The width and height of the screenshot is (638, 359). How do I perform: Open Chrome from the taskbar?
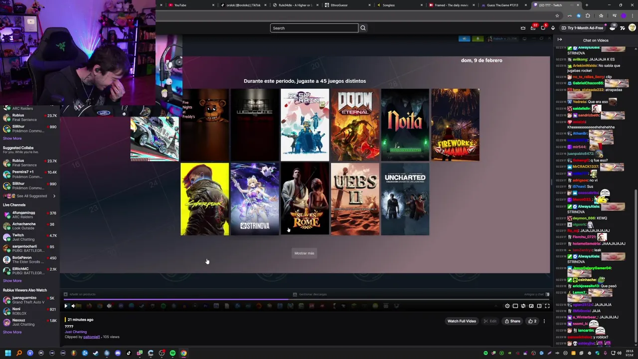pos(183,353)
